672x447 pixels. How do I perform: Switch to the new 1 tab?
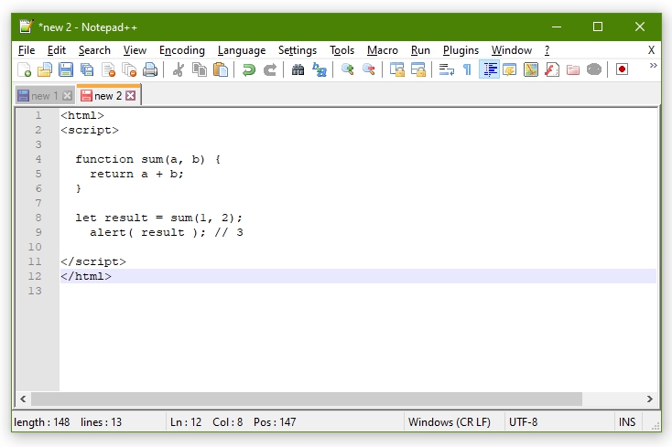pyautogui.click(x=45, y=96)
